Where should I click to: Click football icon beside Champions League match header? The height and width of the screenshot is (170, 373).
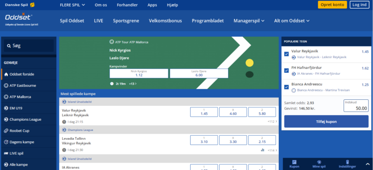click(64, 130)
